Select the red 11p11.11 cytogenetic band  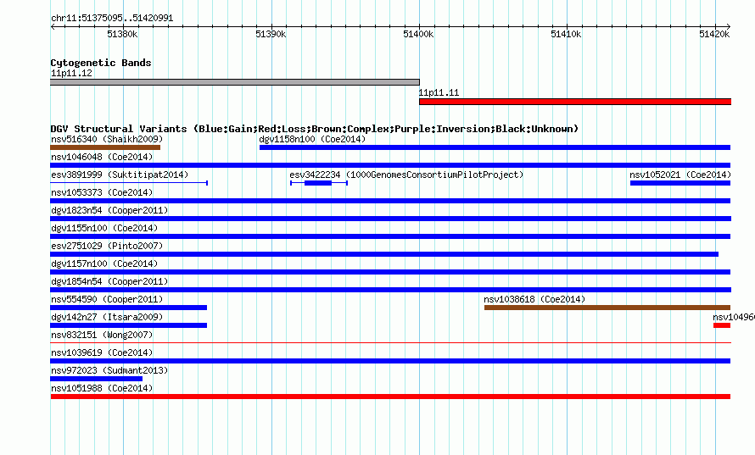tap(575, 102)
